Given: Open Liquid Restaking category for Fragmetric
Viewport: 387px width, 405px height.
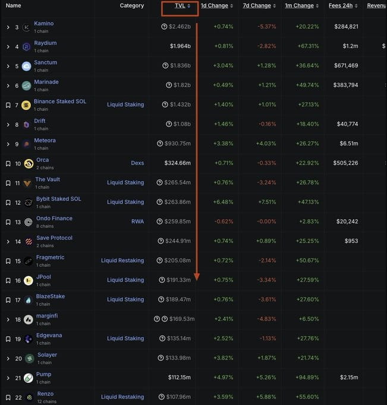Looking at the screenshot, I should point(122,260).
